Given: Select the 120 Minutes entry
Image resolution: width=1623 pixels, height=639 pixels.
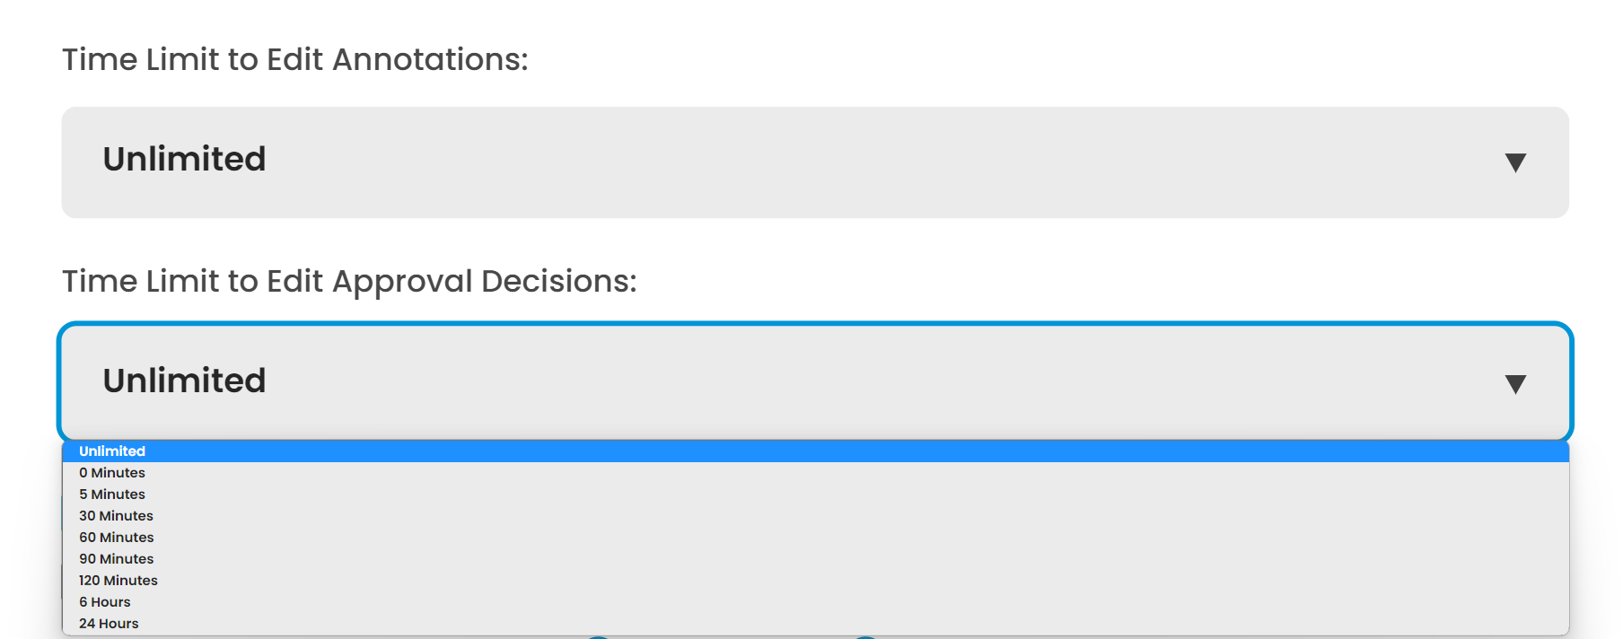Looking at the screenshot, I should 118,581.
